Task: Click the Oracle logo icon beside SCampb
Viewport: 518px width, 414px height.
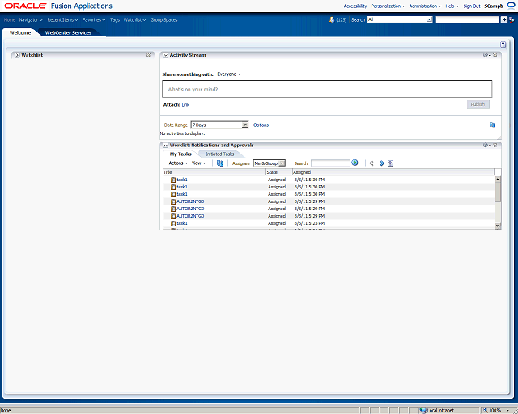Action: point(512,6)
